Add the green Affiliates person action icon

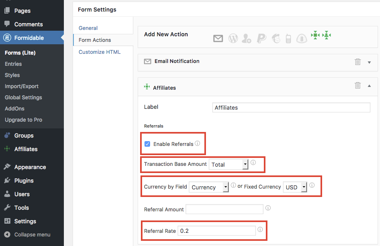click(x=327, y=35)
